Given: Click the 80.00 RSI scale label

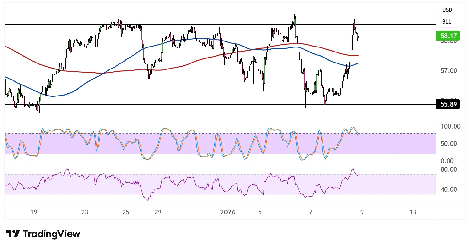Looking at the screenshot, I should [x=448, y=169].
